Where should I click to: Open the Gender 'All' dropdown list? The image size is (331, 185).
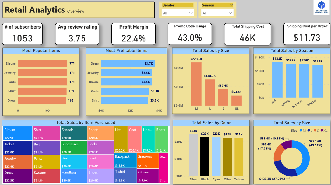tap(178, 13)
